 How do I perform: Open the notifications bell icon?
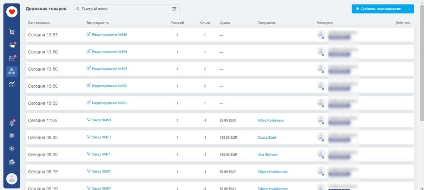pyautogui.click(x=12, y=123)
